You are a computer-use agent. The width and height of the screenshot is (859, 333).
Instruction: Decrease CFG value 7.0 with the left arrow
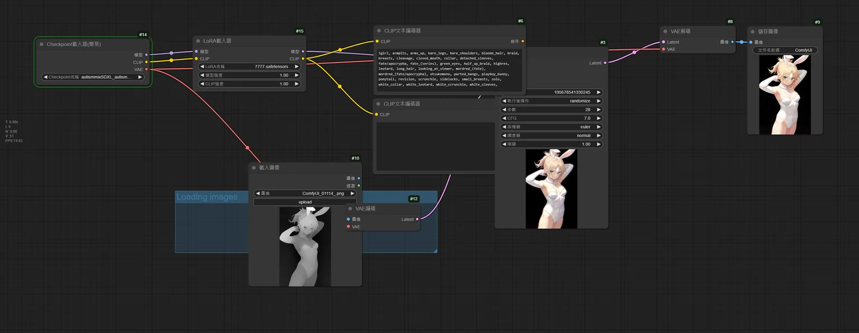click(503, 118)
